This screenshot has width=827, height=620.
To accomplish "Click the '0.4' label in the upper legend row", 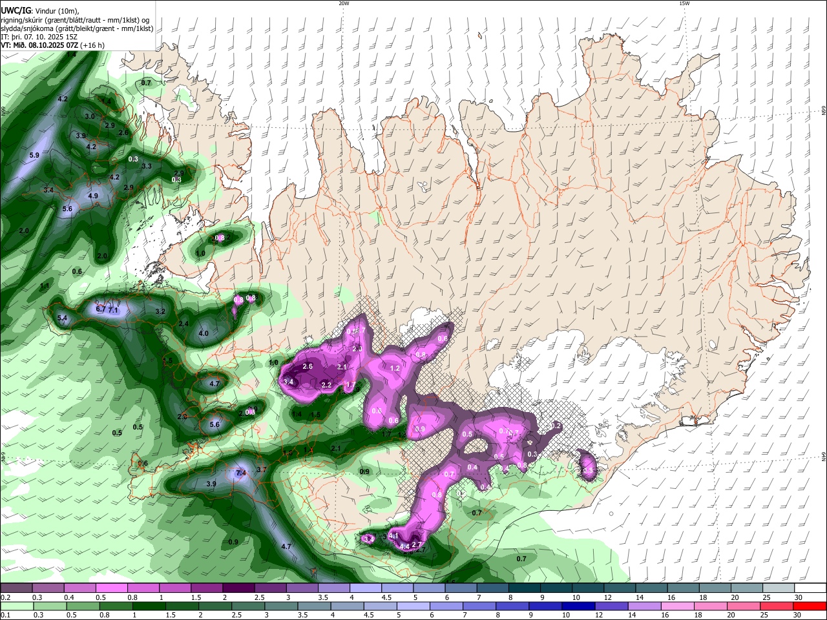I will (x=68, y=598).
